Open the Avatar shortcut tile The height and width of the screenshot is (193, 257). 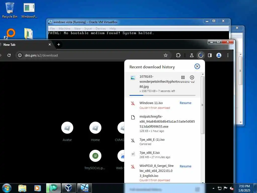pos(67,131)
